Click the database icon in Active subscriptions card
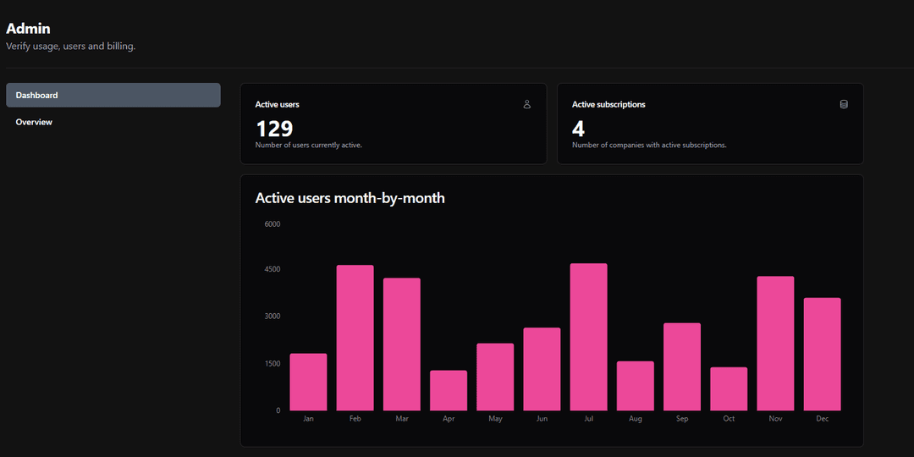914x457 pixels. [x=843, y=104]
